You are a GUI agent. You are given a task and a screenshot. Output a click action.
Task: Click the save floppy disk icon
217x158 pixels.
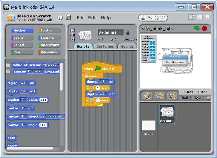[x=68, y=18]
